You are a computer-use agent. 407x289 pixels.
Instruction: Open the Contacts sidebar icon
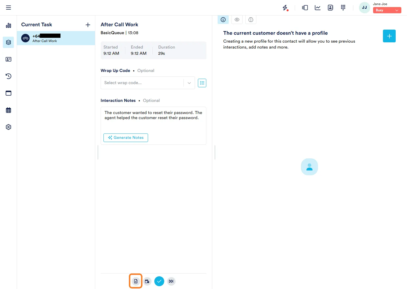coord(8,59)
